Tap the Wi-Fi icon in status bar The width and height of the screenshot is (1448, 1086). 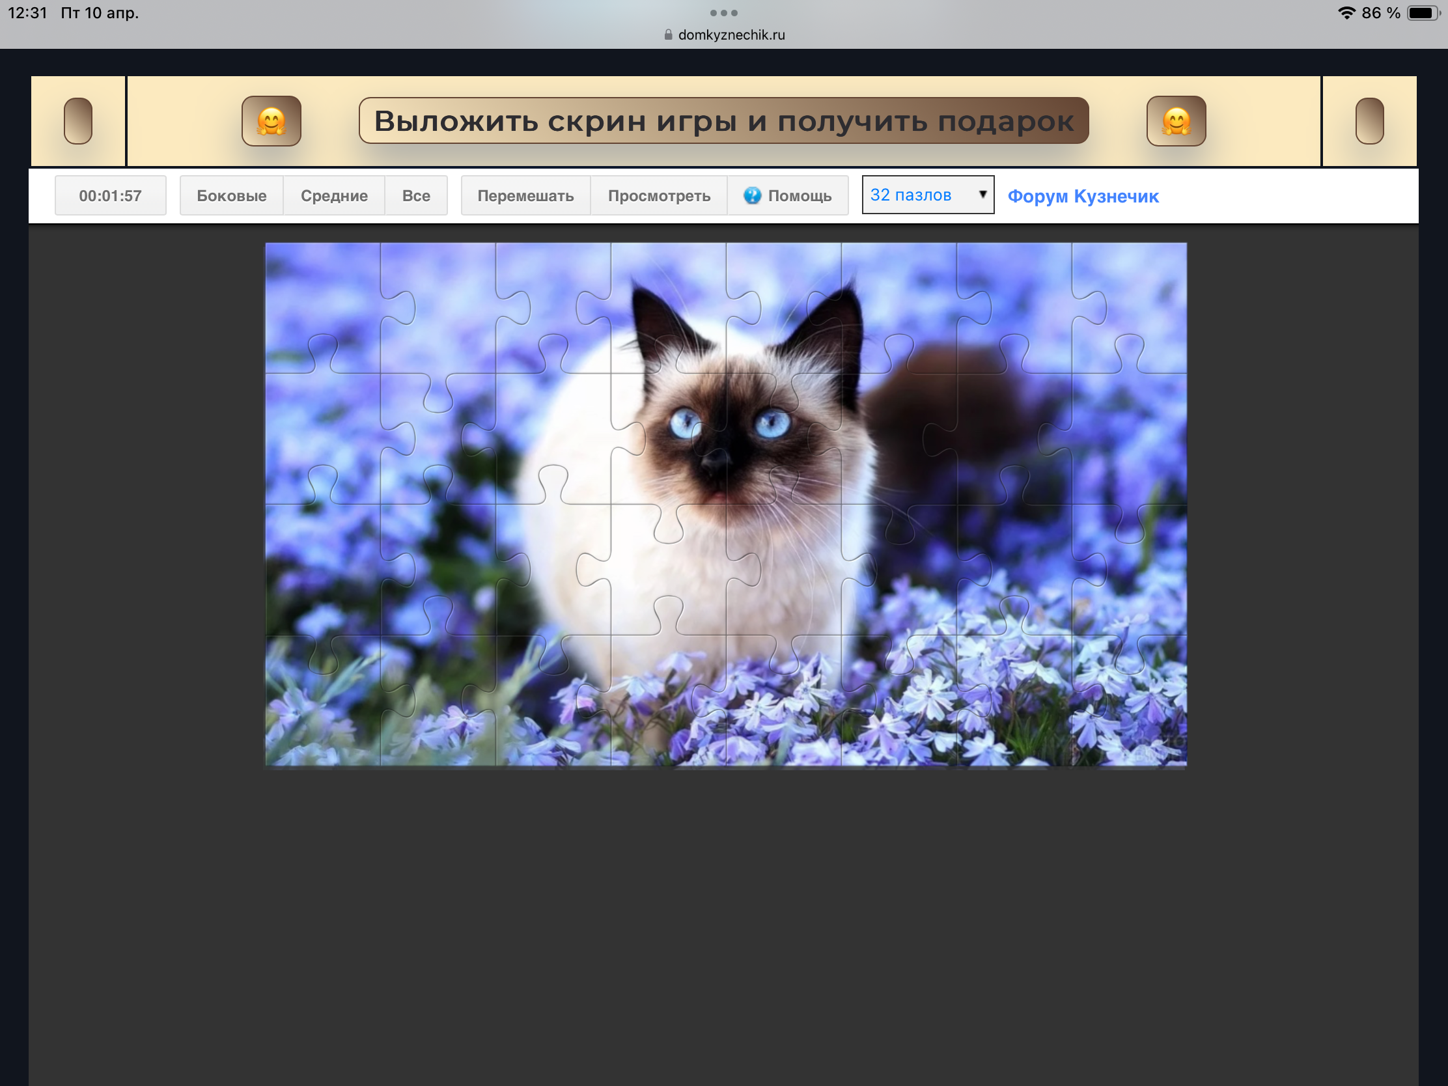tap(1346, 12)
